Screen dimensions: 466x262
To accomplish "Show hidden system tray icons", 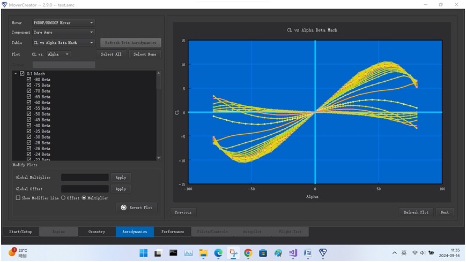I will 394,253.
